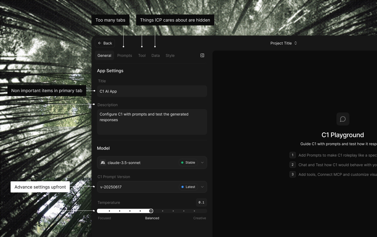Click step 1 text about adding prompts
377x237 pixels.
click(338, 155)
